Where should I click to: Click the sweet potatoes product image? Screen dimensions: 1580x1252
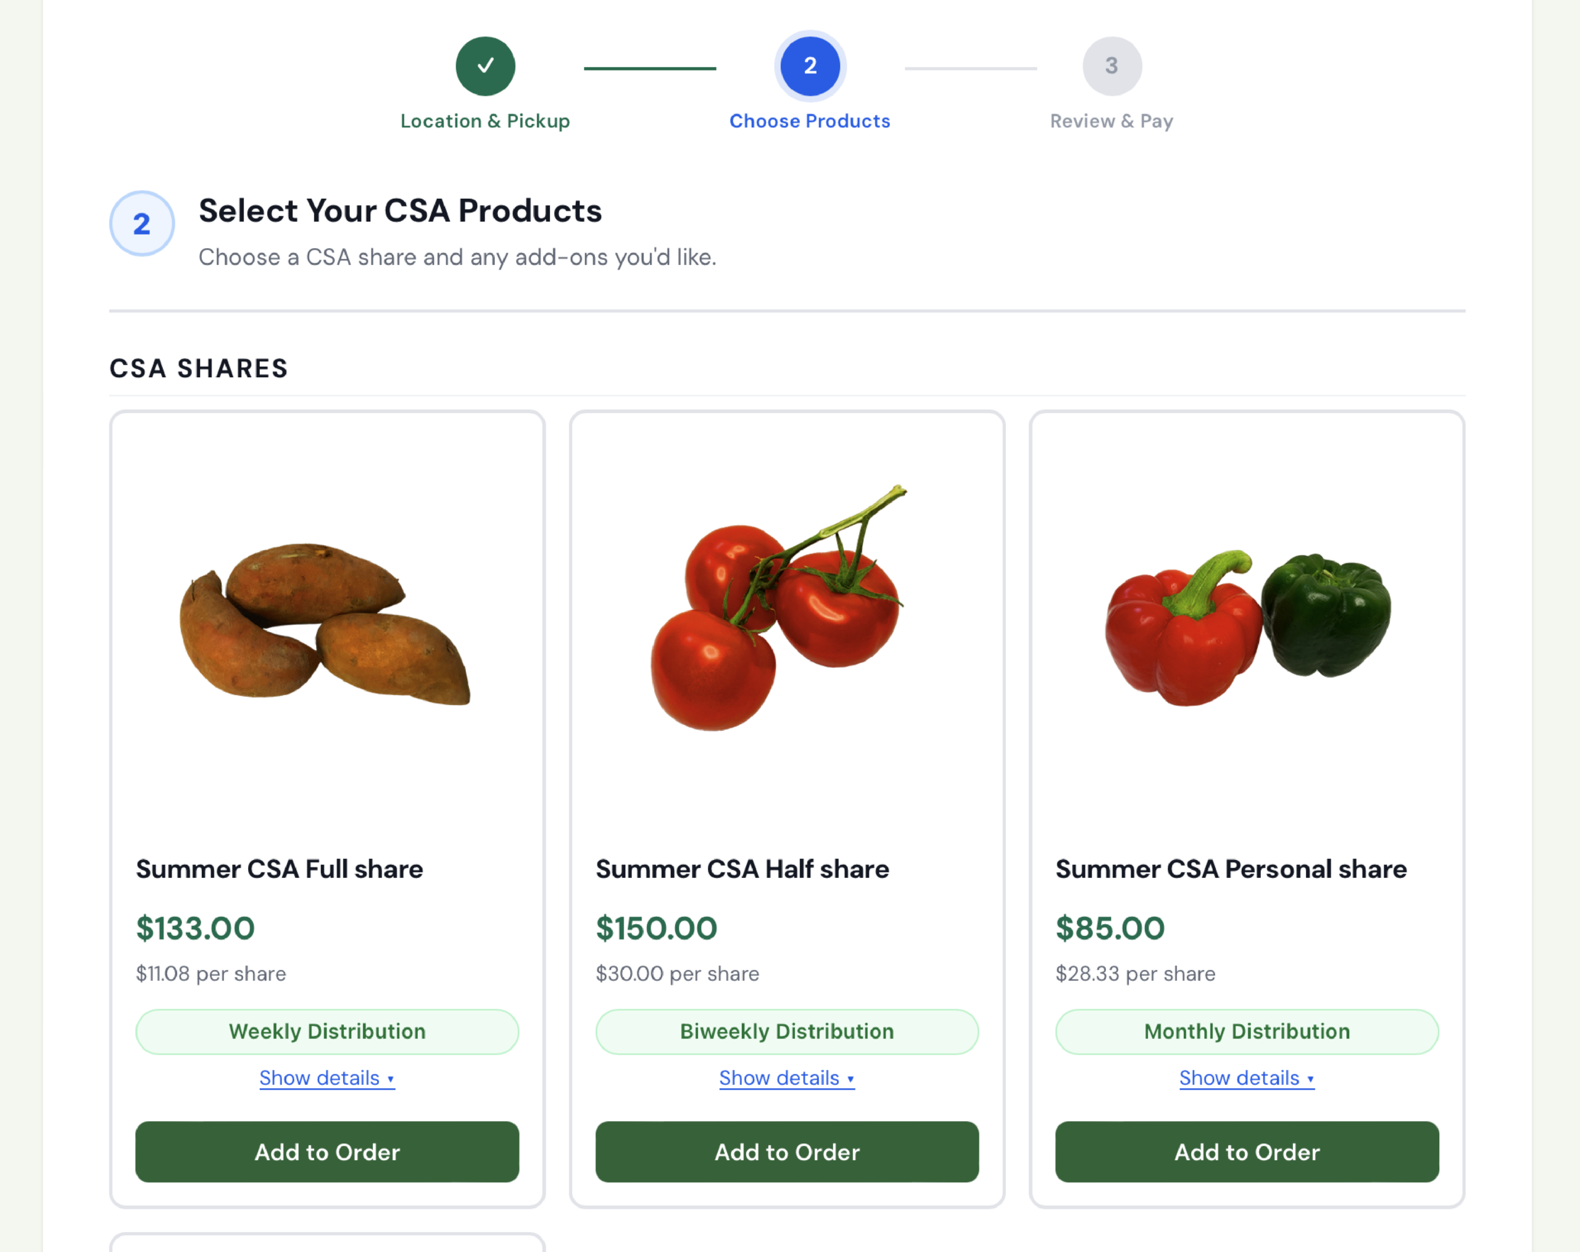[325, 623]
